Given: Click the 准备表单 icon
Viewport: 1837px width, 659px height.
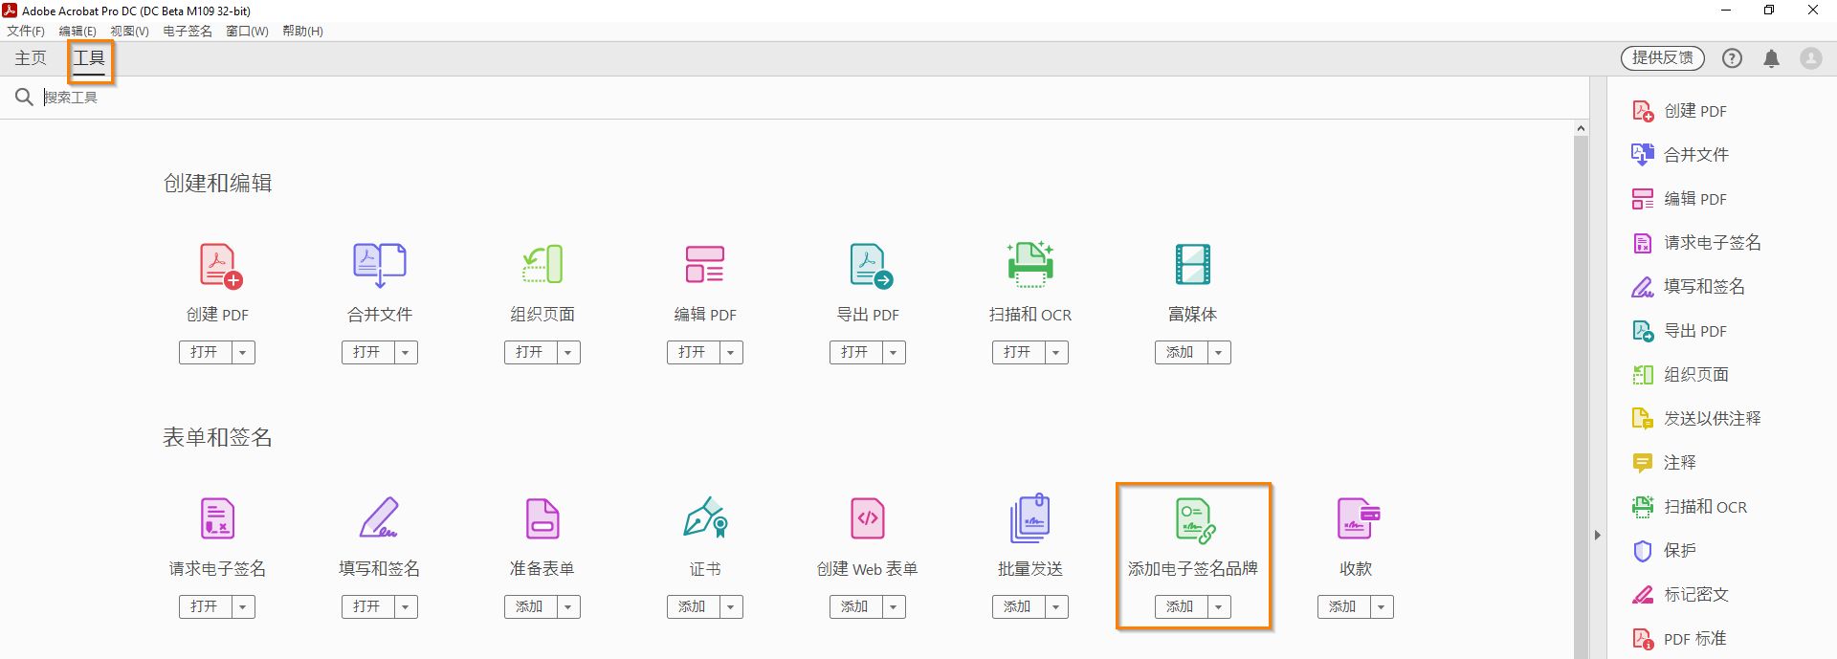Looking at the screenshot, I should tap(542, 518).
